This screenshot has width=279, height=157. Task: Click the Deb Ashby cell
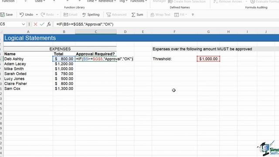point(28,59)
